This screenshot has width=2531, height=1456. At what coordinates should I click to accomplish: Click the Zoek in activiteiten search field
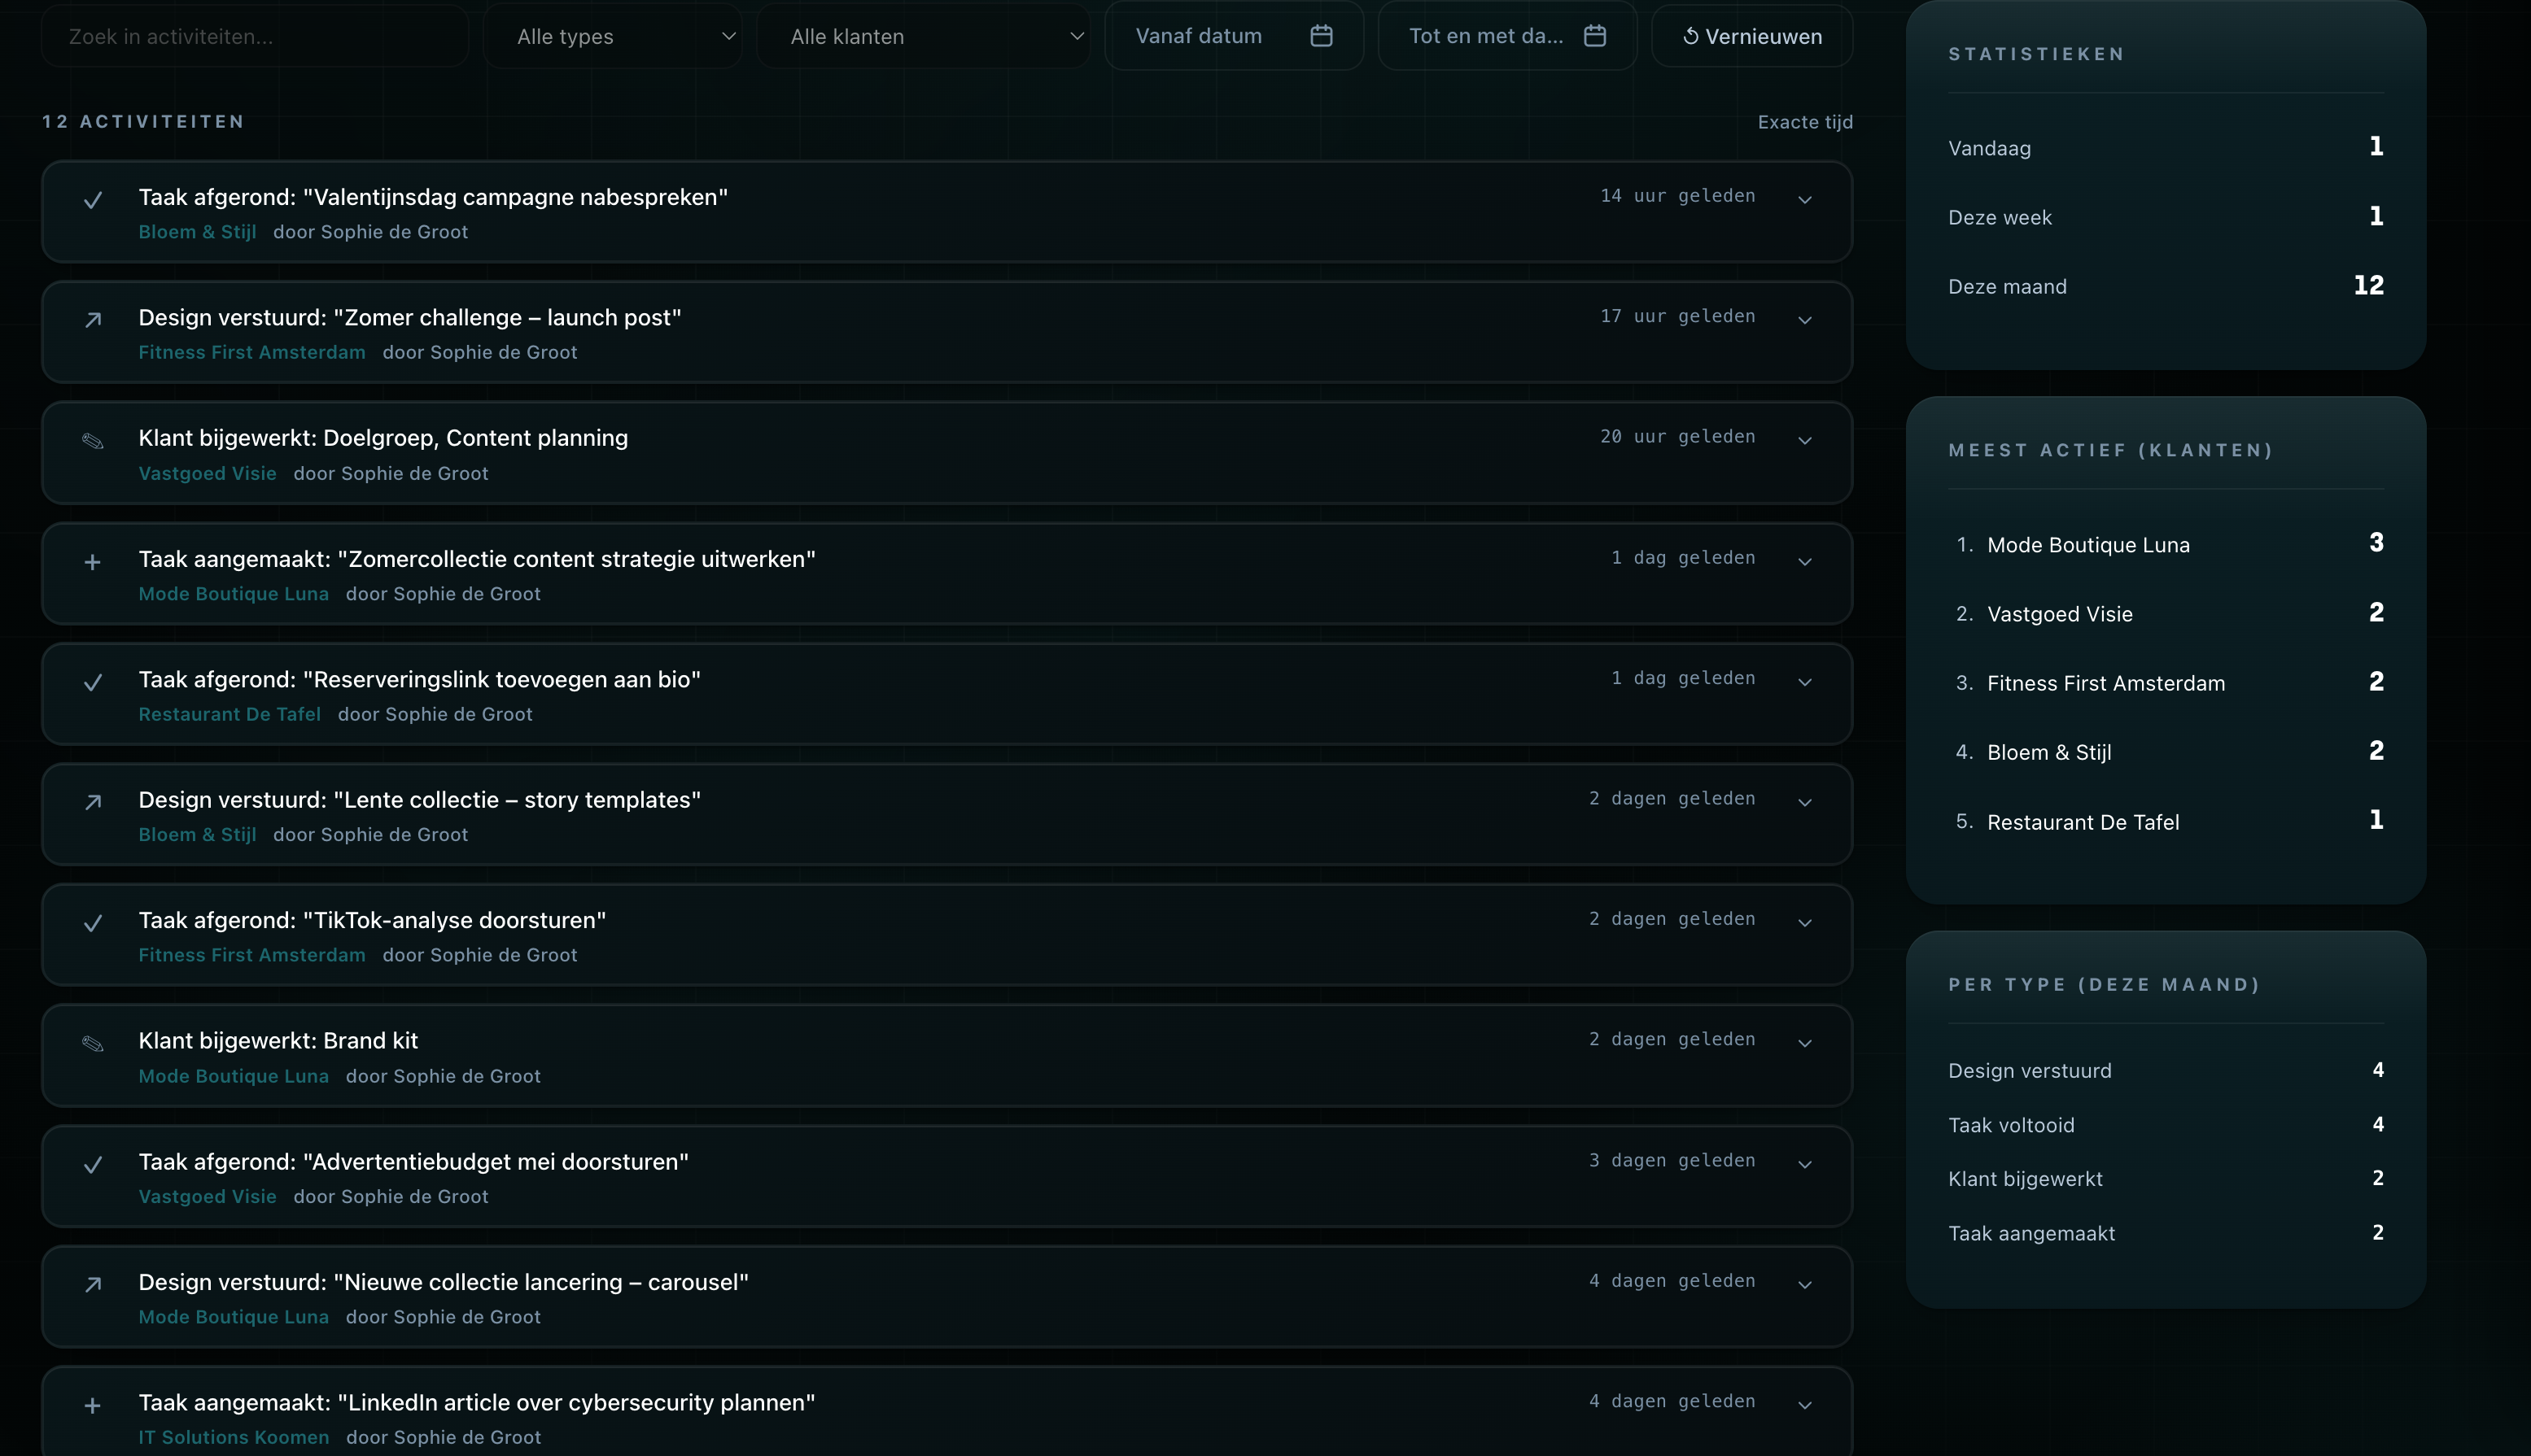pyautogui.click(x=255, y=37)
